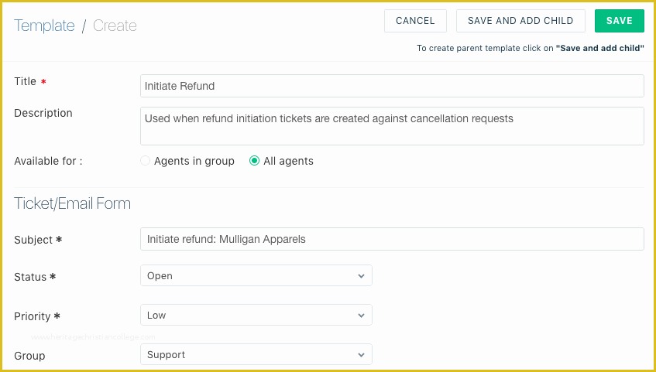Select the Agents in group radio button
The width and height of the screenshot is (656, 372).
click(x=145, y=161)
